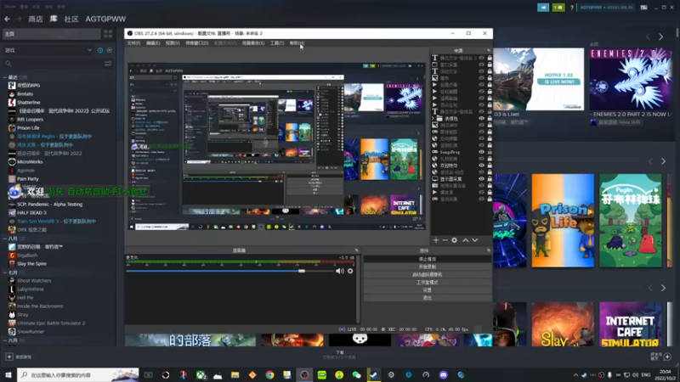Undock the OBS controls panel icon
Screen dimensions: 680x382
pyautogui.click(x=488, y=250)
